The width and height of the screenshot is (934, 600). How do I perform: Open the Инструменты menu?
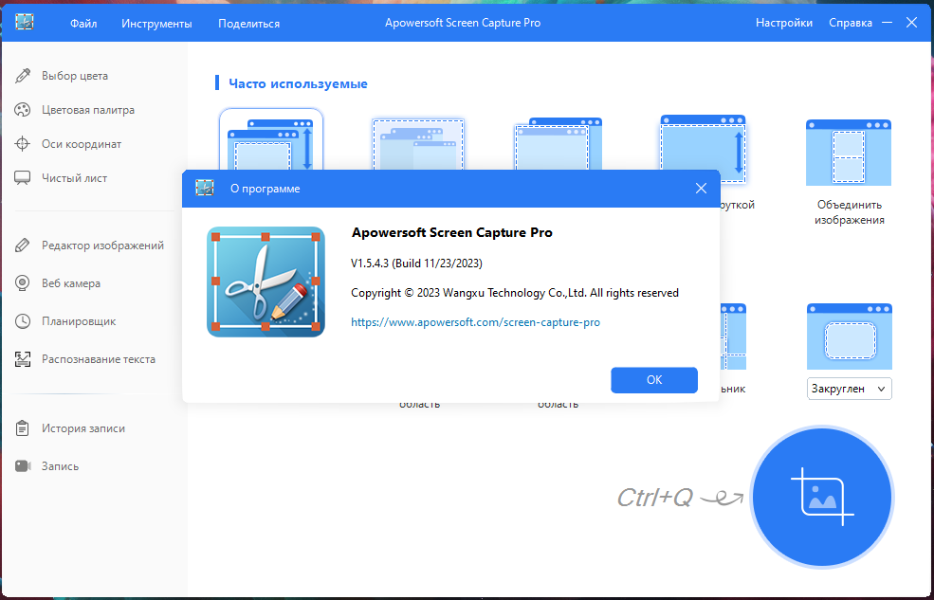[x=156, y=23]
